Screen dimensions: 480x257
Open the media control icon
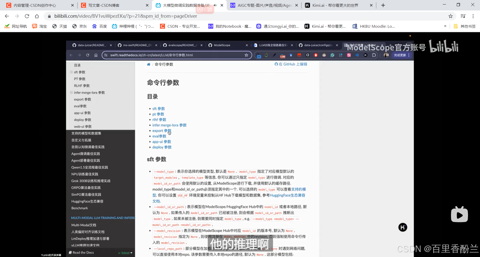click(x=463, y=16)
